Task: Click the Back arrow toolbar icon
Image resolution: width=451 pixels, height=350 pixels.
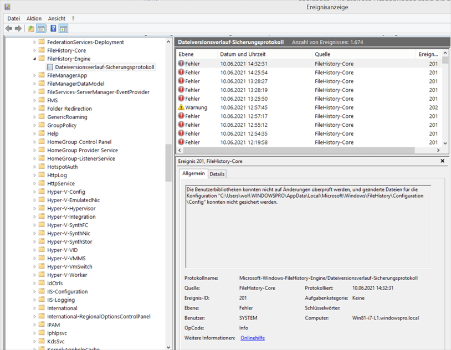Action: click(x=9, y=28)
